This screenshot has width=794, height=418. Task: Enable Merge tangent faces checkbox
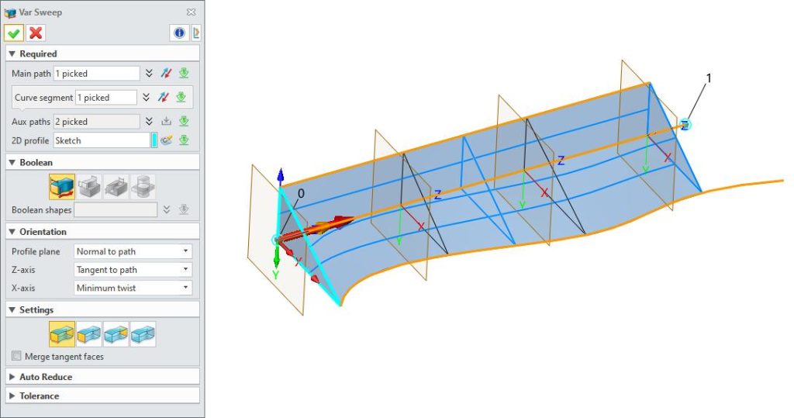click(17, 357)
